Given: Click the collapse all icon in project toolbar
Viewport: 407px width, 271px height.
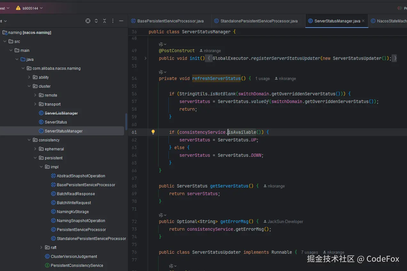Looking at the screenshot, I should coord(105,21).
